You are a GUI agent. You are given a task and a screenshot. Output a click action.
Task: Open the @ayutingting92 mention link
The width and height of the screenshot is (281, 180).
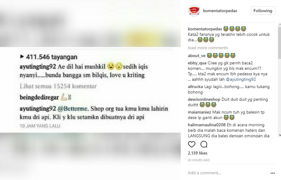241,79
